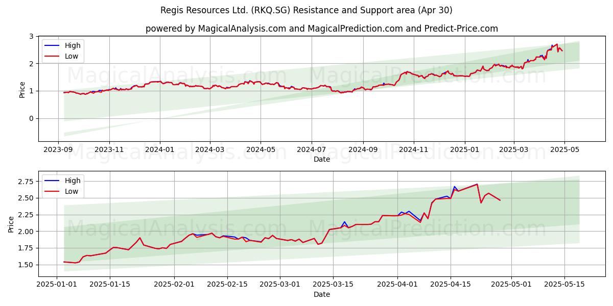Click the '2025-01-01' tick label
The width and height of the screenshot is (613, 306).
56,285
